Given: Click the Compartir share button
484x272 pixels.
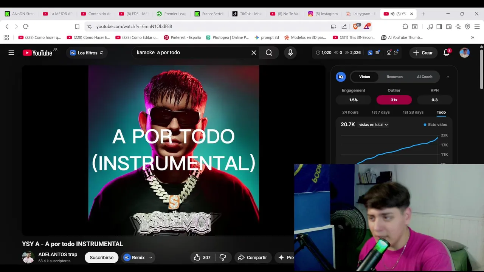Looking at the screenshot, I should click(x=252, y=258).
